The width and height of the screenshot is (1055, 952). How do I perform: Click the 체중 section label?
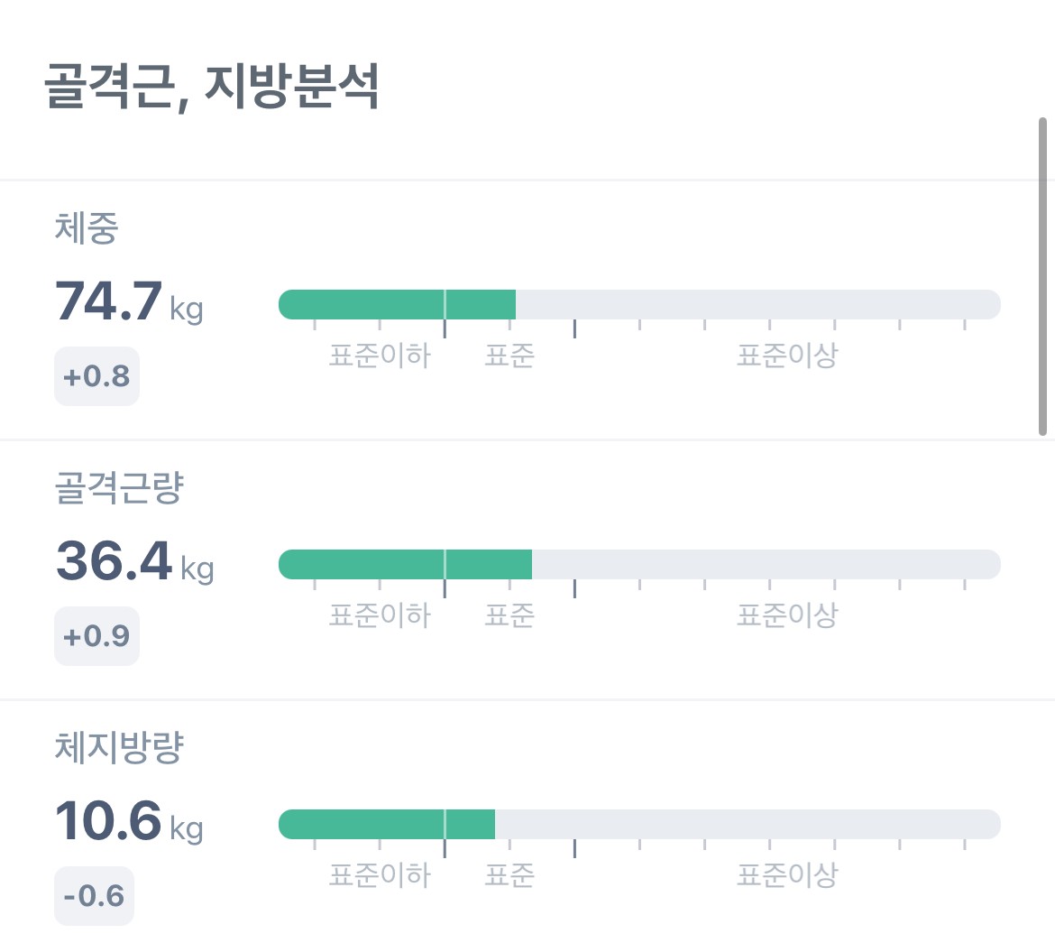click(87, 228)
